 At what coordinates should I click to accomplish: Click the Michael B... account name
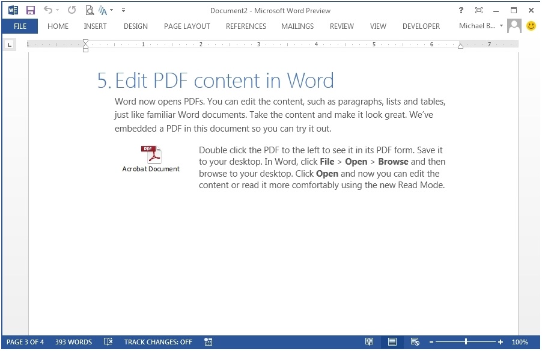tap(477, 26)
